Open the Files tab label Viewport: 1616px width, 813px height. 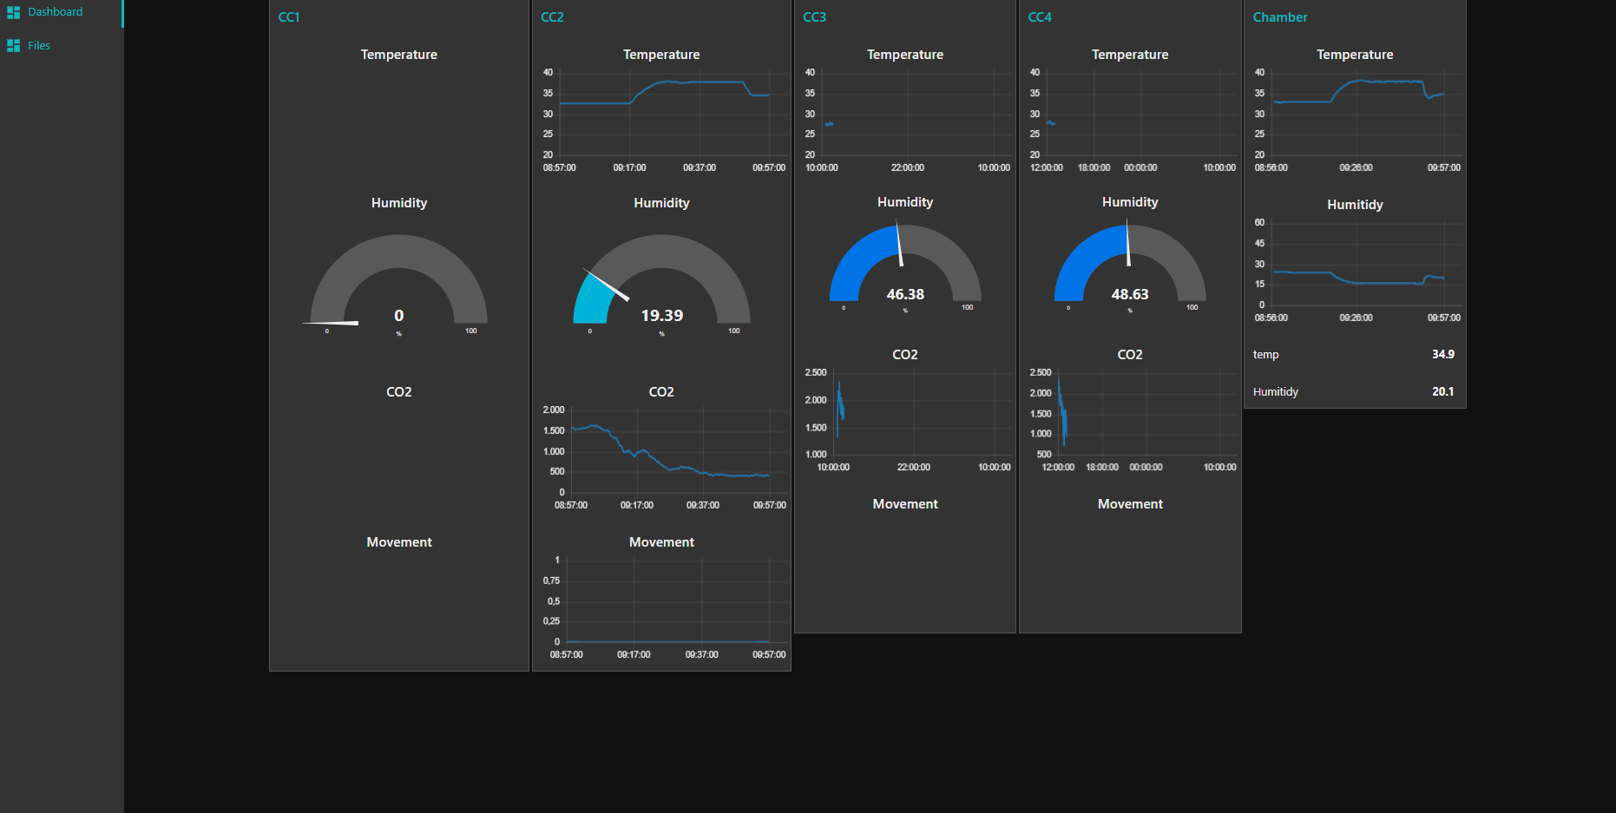click(x=39, y=46)
